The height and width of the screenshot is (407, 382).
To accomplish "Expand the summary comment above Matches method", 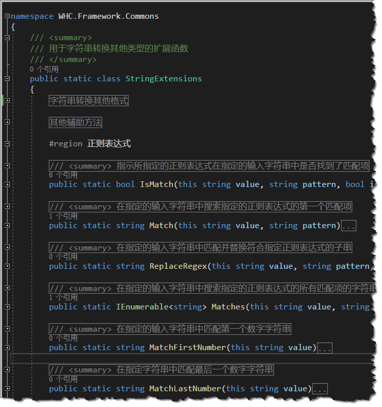I will click(x=7, y=288).
